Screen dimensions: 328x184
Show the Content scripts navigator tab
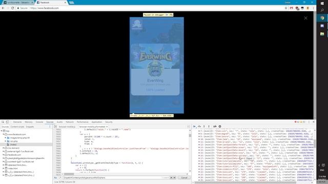[x=17, y=127]
